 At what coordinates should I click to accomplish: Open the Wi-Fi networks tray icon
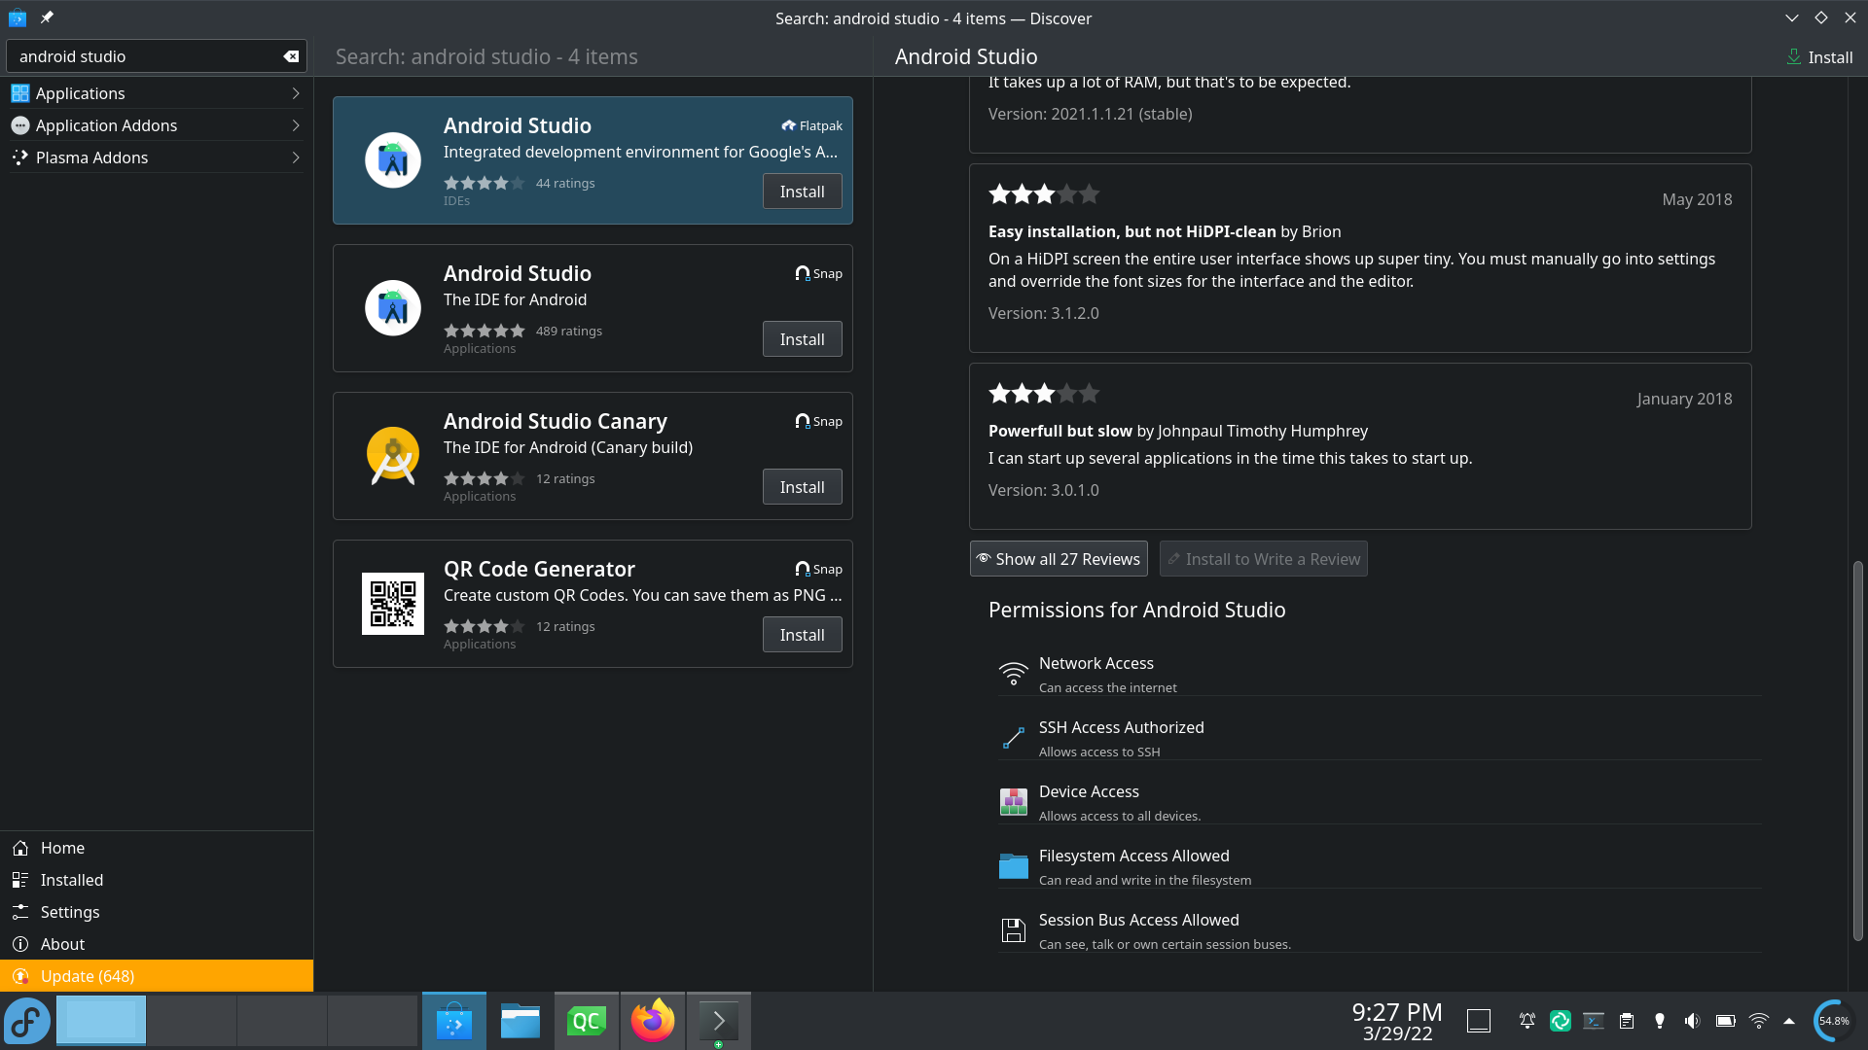point(1759,1021)
